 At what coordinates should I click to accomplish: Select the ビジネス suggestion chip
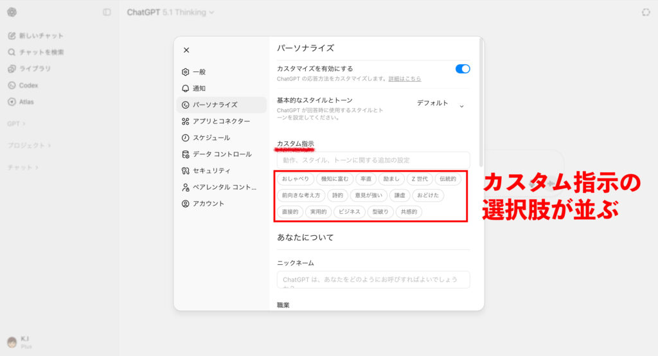[x=350, y=211]
